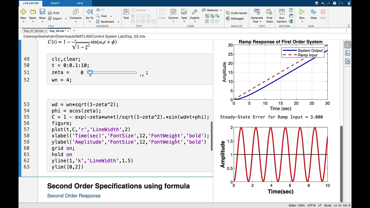Screen dimensions: 370x208
Task: Click the Step icon
Action: click(x=314, y=12)
